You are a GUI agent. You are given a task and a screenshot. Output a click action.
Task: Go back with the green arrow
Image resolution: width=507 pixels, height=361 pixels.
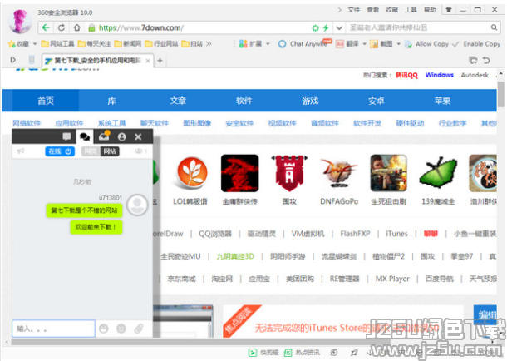46,27
